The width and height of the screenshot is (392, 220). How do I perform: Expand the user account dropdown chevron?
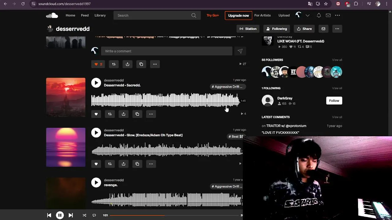(307, 15)
